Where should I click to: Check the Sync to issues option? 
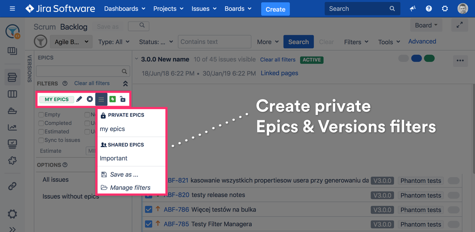41,140
